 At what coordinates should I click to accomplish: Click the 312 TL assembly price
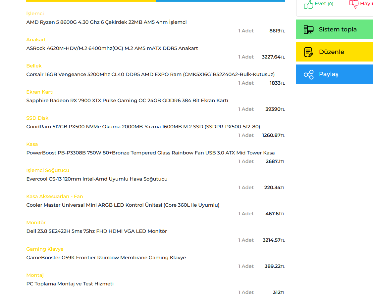click(279, 292)
